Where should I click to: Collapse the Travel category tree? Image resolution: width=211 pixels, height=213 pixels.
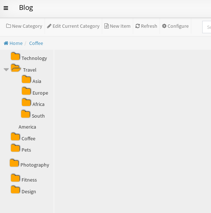point(6,70)
